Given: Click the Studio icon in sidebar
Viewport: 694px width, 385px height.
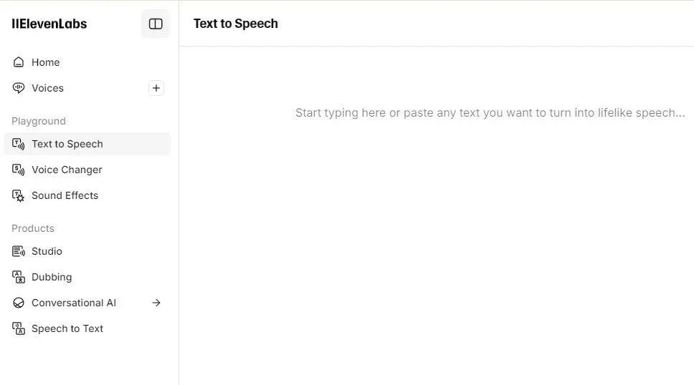Looking at the screenshot, I should point(19,251).
